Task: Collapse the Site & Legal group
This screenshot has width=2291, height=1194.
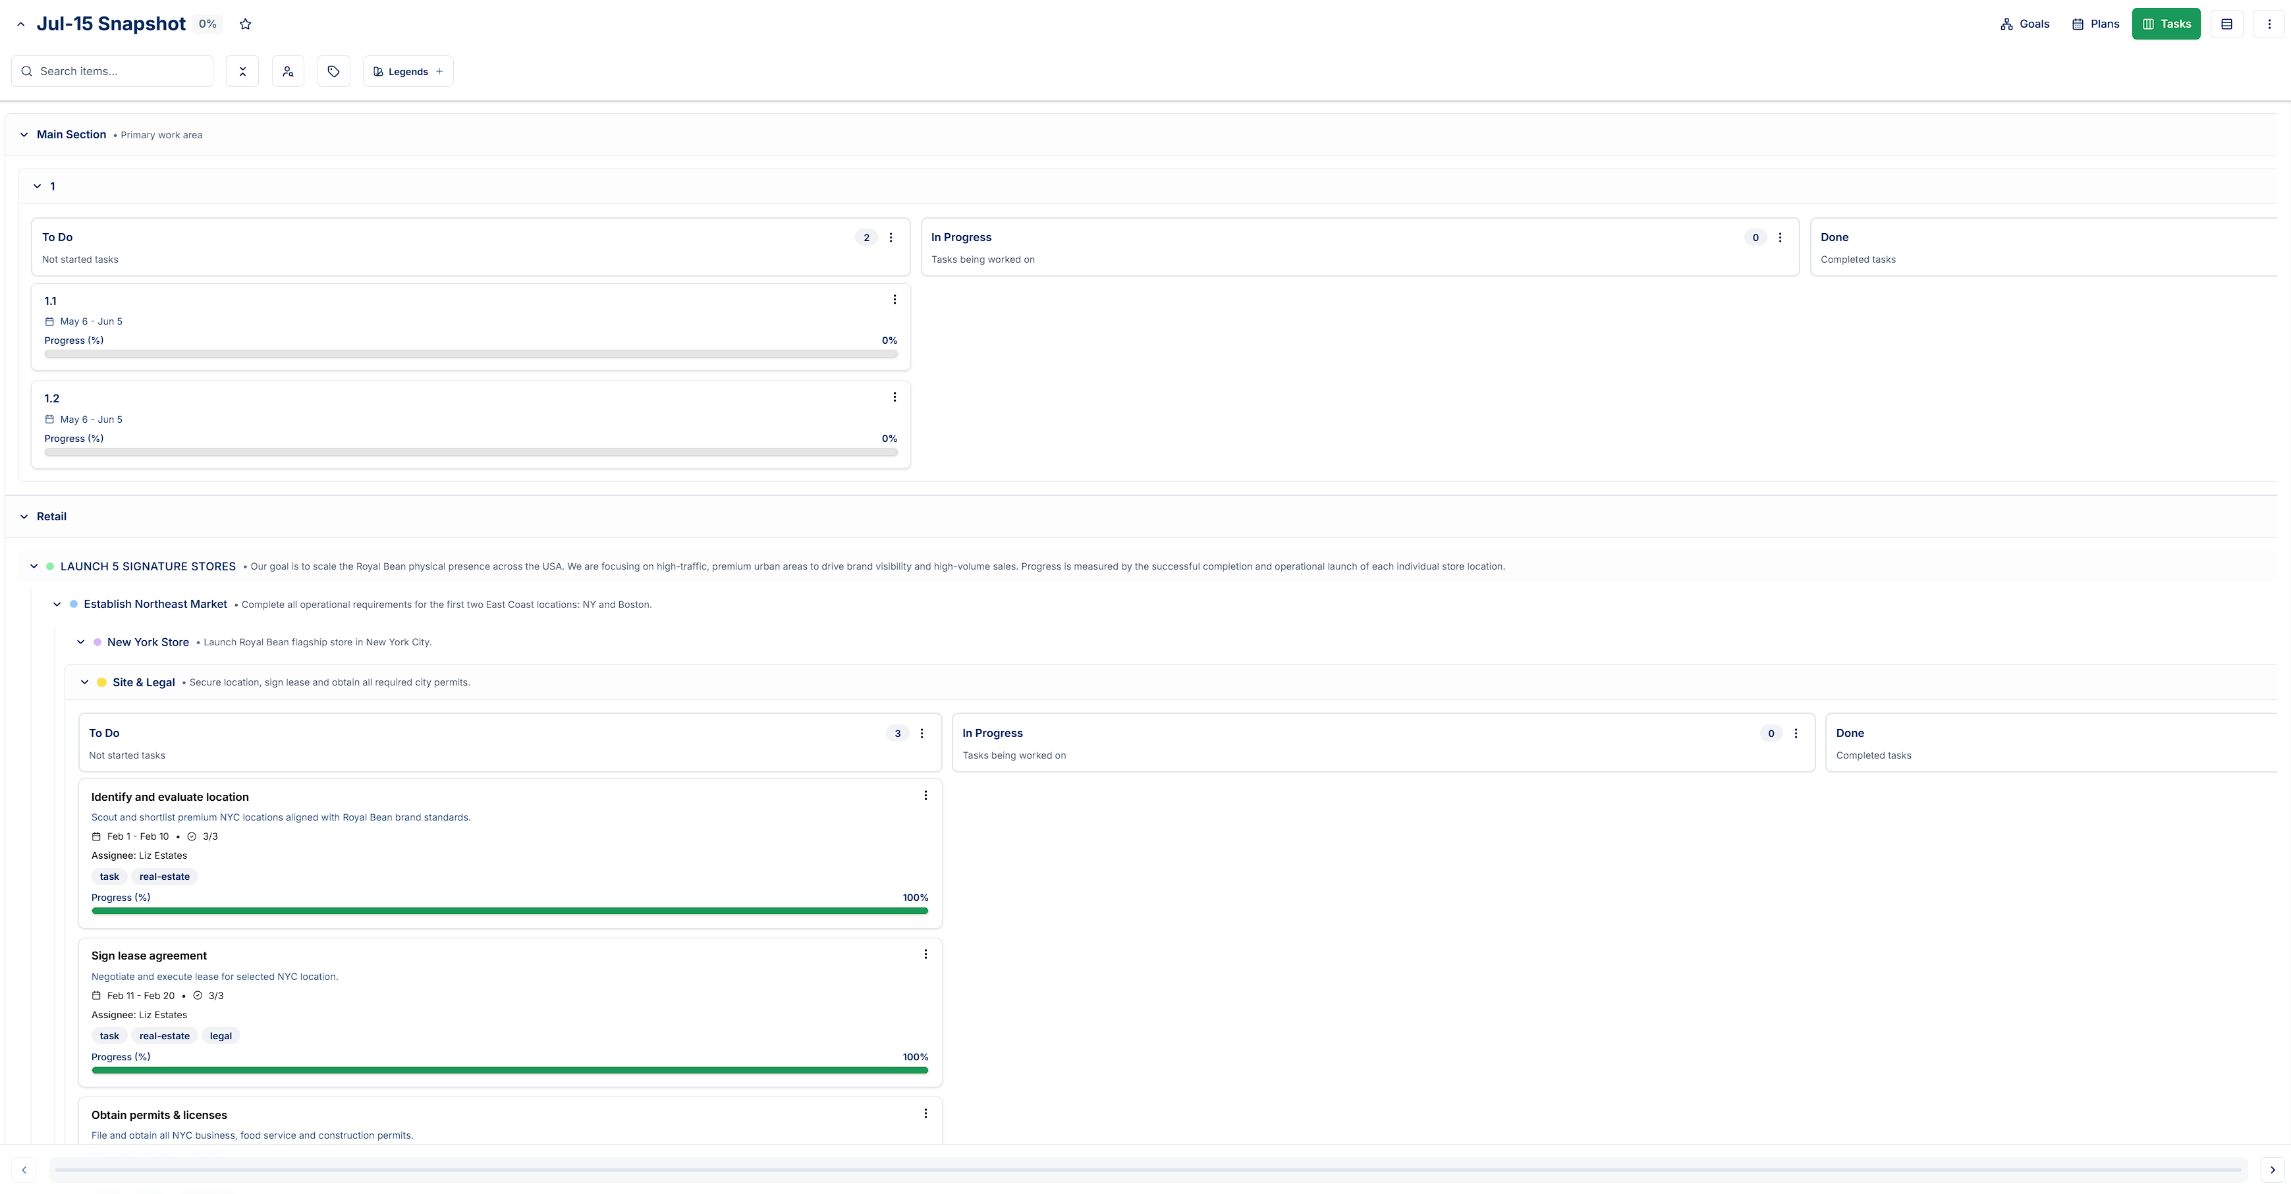Action: click(x=84, y=683)
